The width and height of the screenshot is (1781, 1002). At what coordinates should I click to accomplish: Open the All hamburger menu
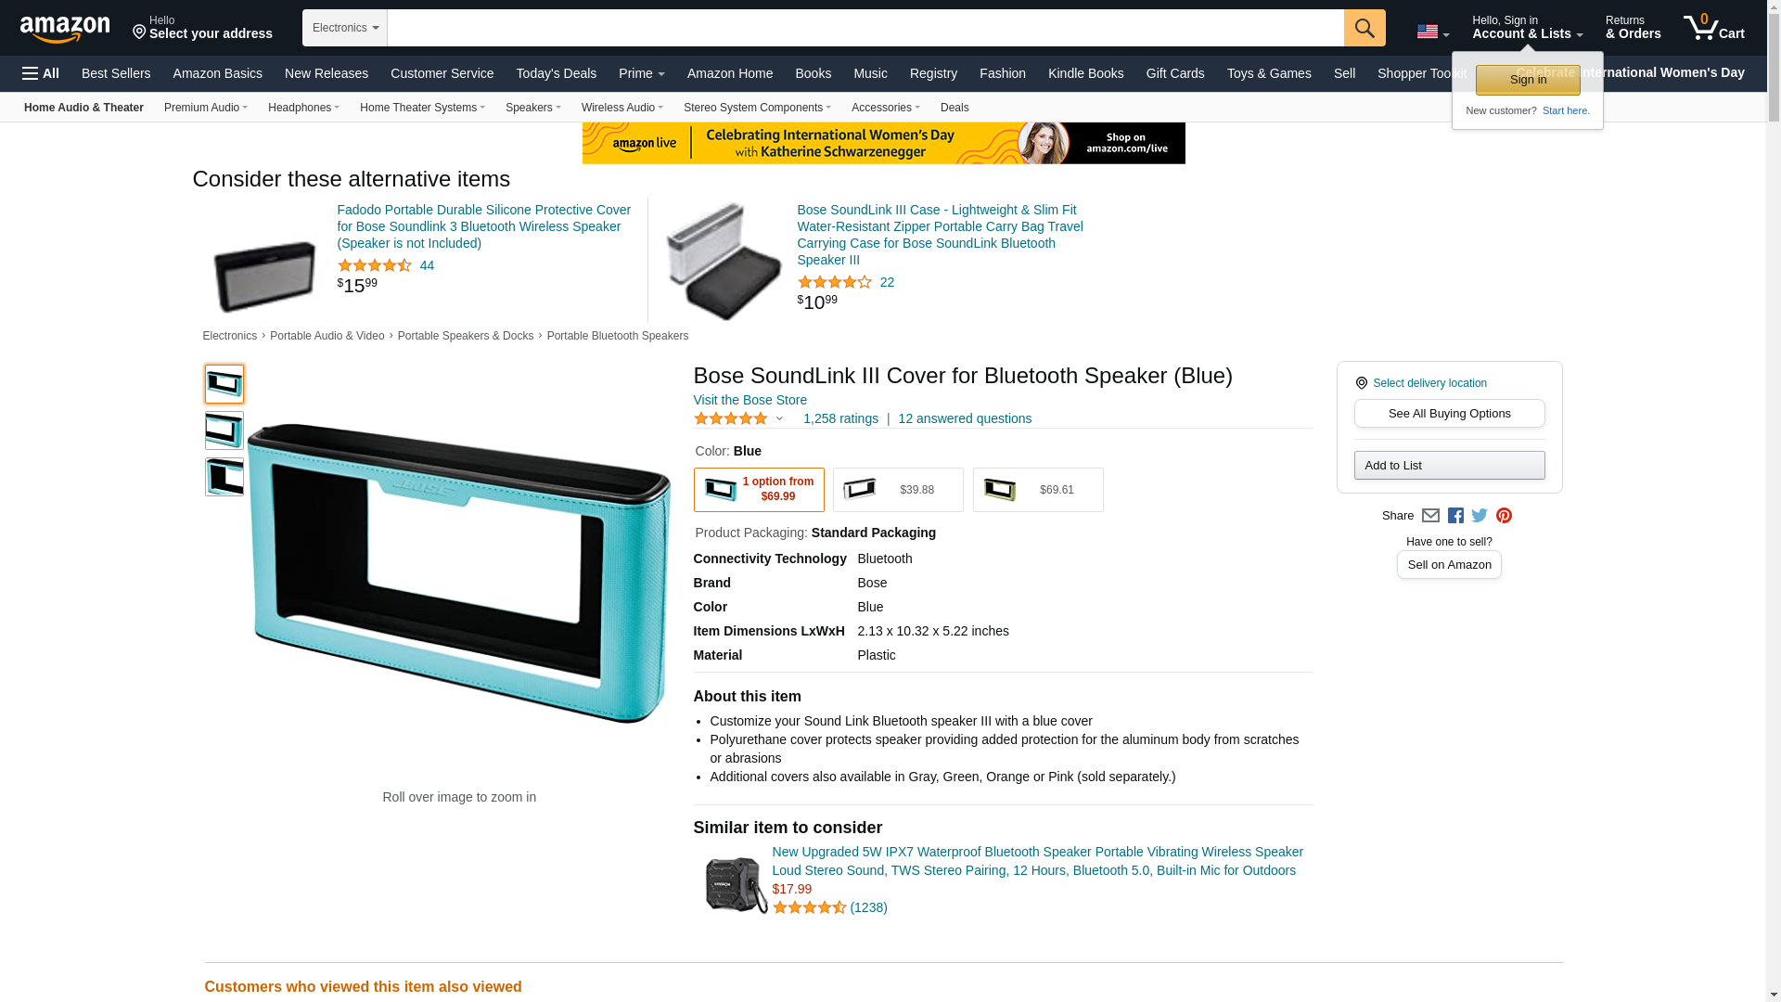41,73
